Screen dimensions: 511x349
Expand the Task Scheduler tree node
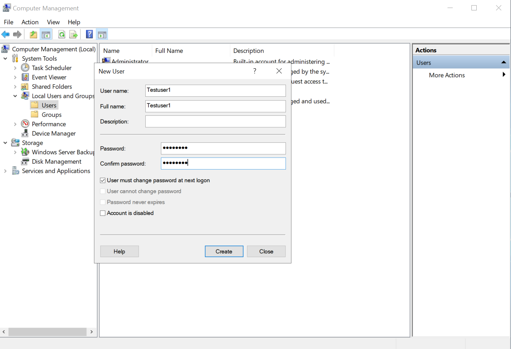[15, 68]
